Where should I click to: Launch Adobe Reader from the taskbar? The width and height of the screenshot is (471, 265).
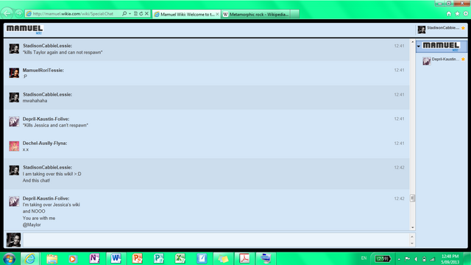coord(244,258)
